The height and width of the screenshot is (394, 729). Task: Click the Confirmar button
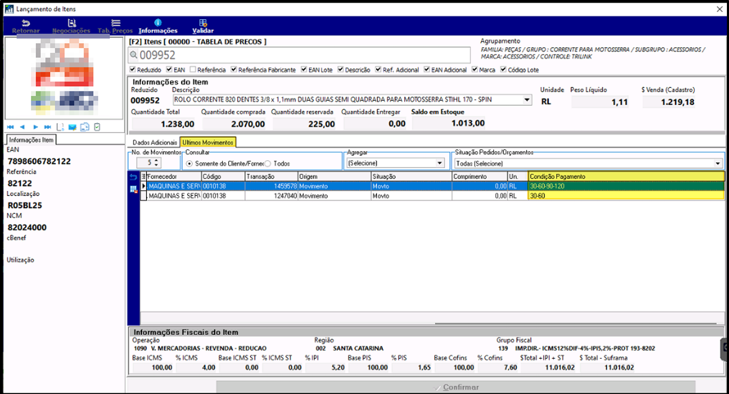(456, 387)
